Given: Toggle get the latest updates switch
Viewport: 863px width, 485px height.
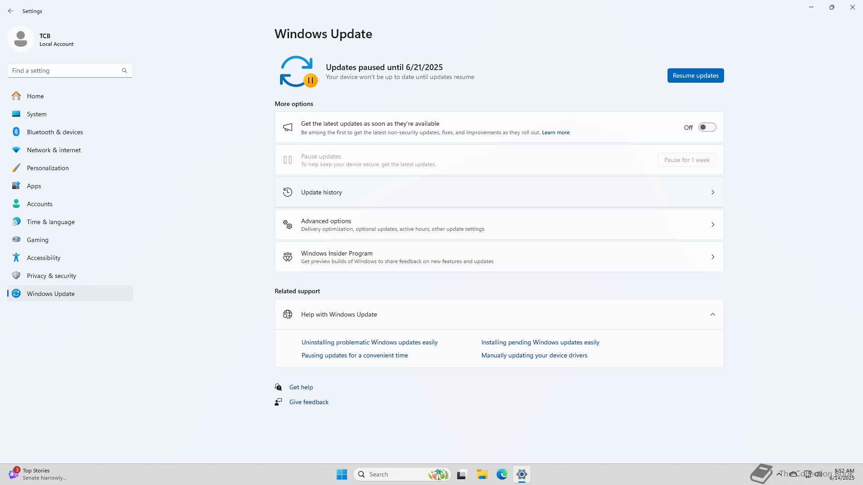Looking at the screenshot, I should click(707, 128).
